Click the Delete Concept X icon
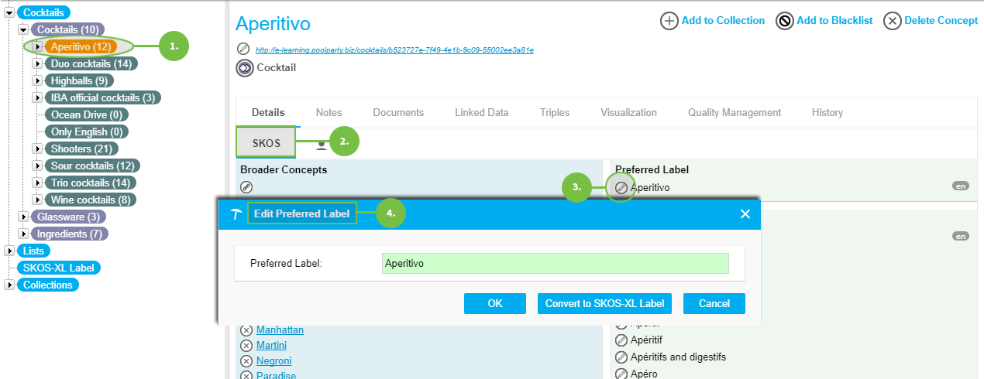This screenshot has height=379, width=984. (893, 21)
